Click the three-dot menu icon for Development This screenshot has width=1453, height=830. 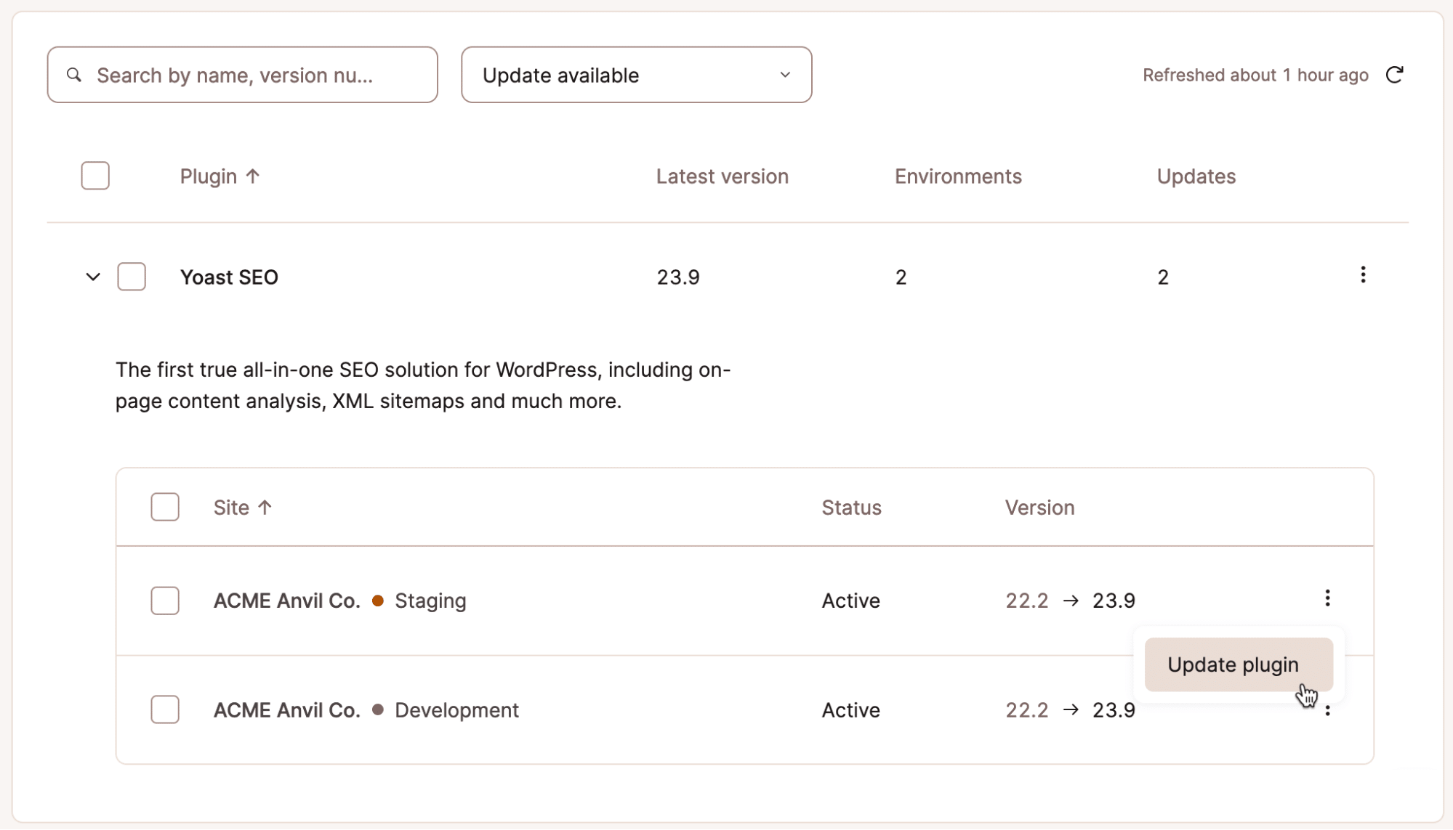click(x=1328, y=709)
